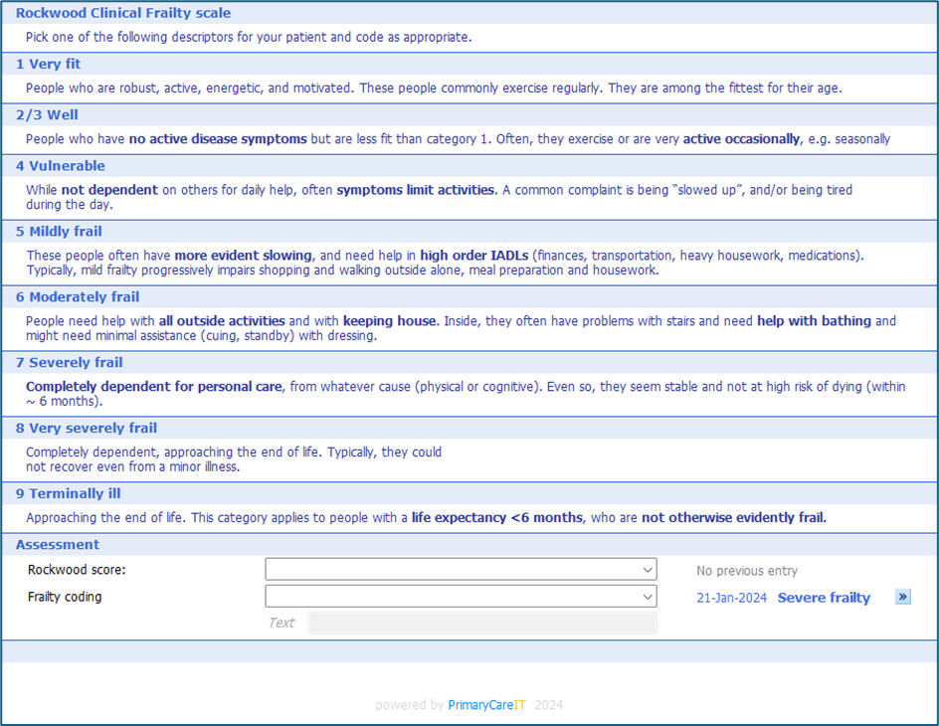Image resolution: width=939 pixels, height=726 pixels.
Task: Click 'Completely dependent for personal care' text
Action: pos(154,387)
